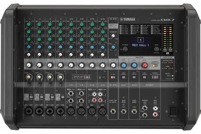Screen dimensions: 201x134
Task: Switch channel 2 MIC/LINE selector
Action: coord(37,97)
